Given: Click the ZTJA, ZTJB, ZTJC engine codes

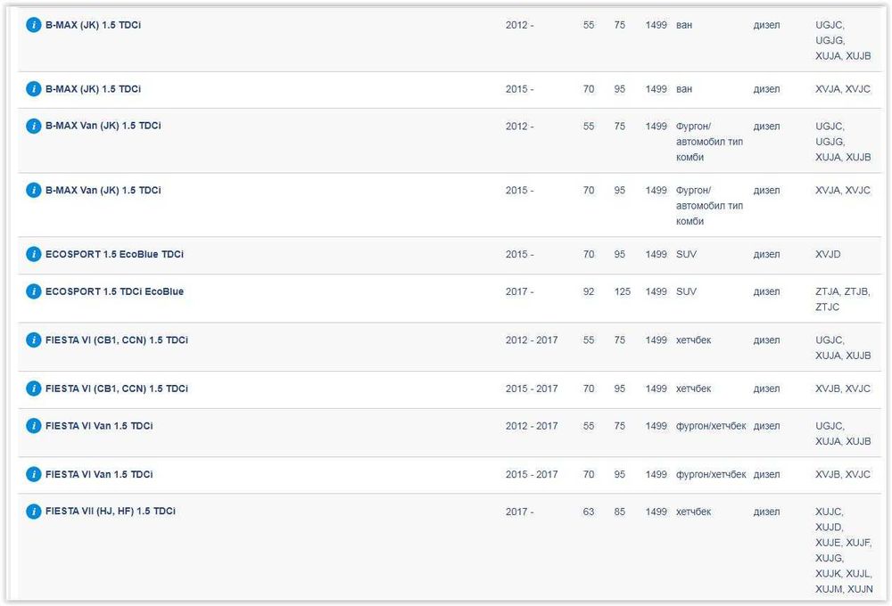Looking at the screenshot, I should (842, 299).
